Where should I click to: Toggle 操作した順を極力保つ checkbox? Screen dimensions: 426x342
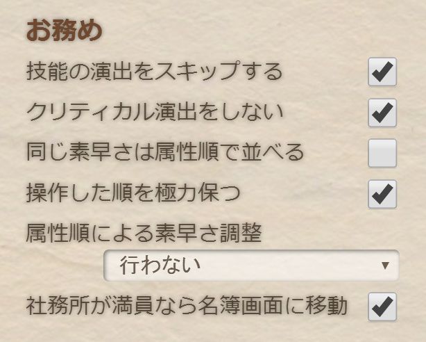(382, 193)
